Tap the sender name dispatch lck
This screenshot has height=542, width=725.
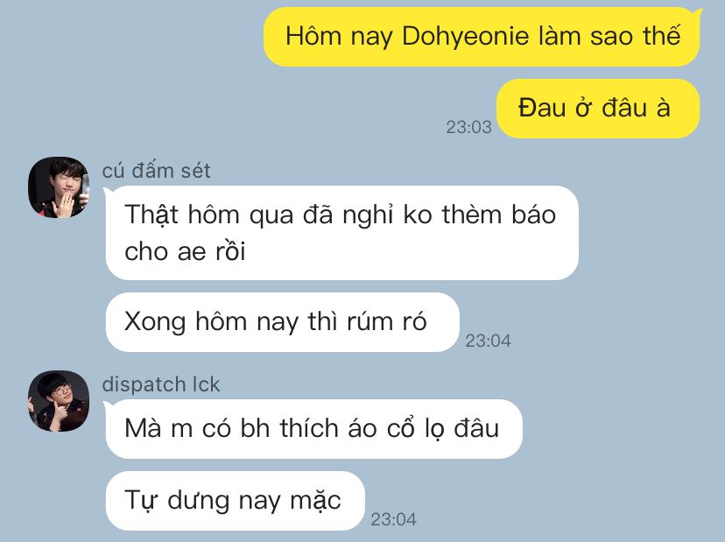coord(161,384)
